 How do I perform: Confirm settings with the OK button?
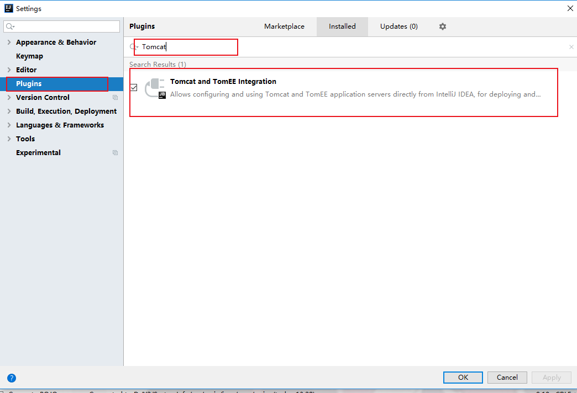[463, 377]
